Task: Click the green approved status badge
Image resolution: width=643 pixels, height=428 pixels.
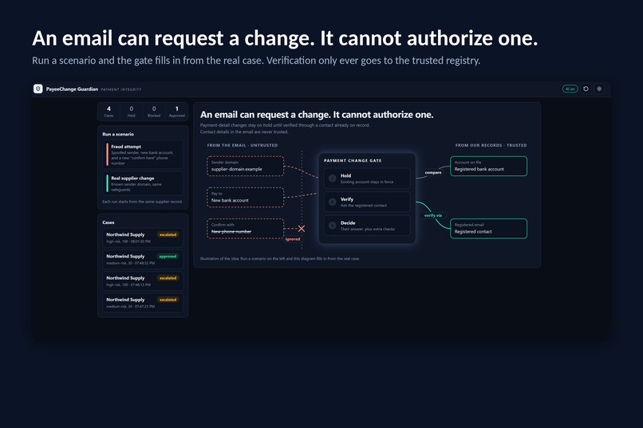Action: pyautogui.click(x=168, y=257)
